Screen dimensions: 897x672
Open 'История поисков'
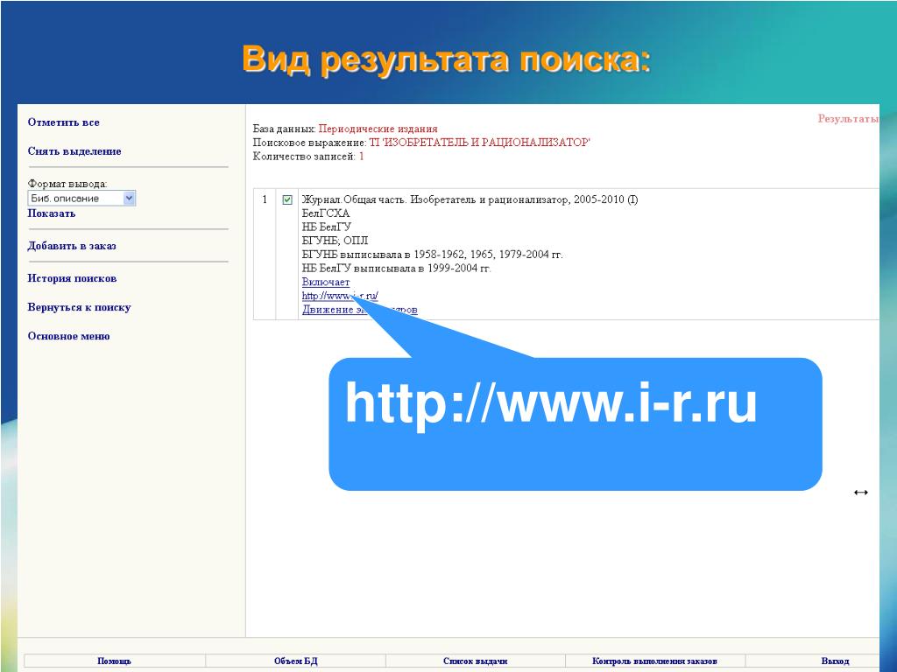72,278
